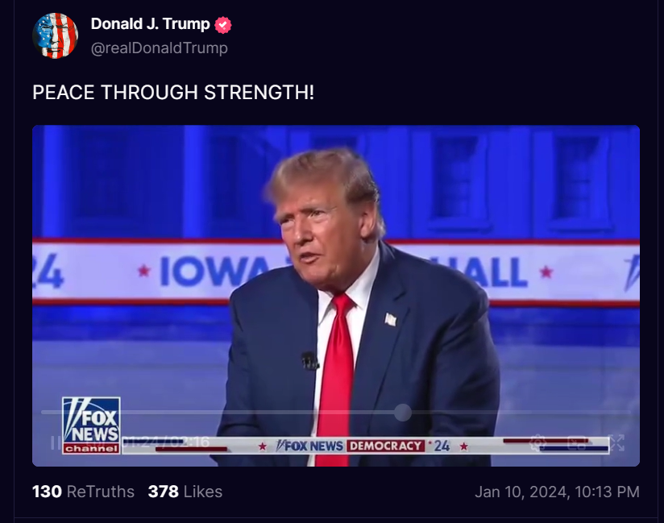Open the Jan 10, 2024 timestamp link
This screenshot has height=523, width=664.
[x=557, y=492]
